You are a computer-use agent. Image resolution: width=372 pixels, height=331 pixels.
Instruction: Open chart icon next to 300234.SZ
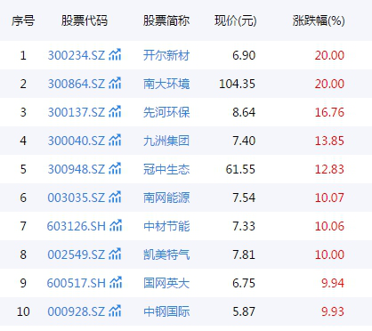[115, 55]
